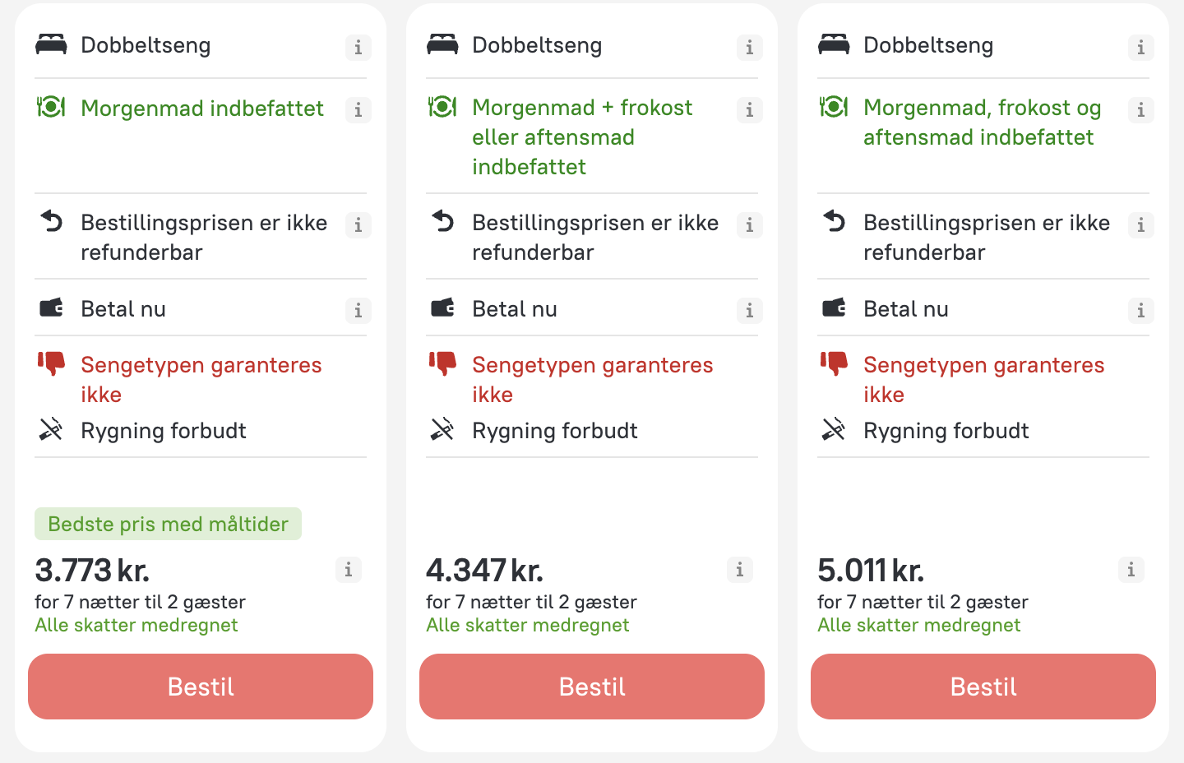The height and width of the screenshot is (763, 1184).
Task: Open 'Betal nu' info in third card
Action: coord(1141,311)
